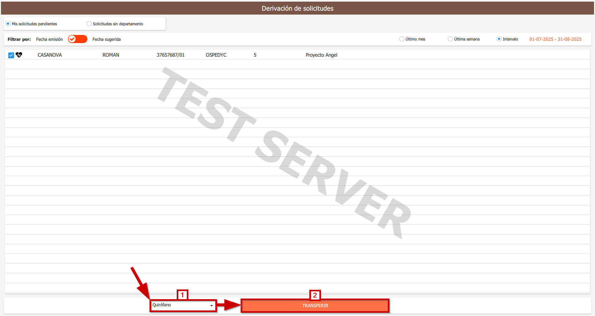Click the OSPEDYC insurance cell
The width and height of the screenshot is (595, 316).
[x=216, y=55]
